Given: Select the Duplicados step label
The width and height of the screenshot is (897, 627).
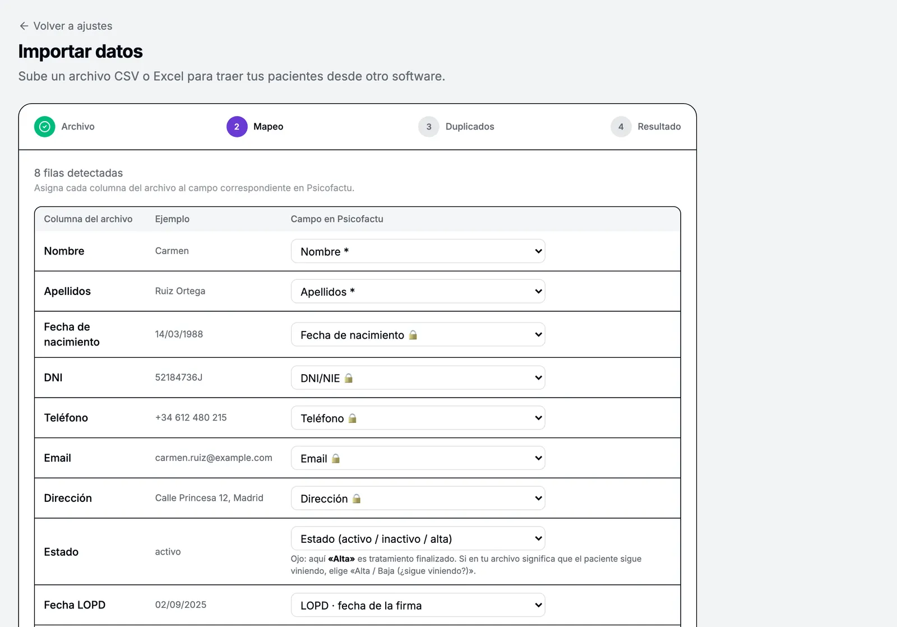Looking at the screenshot, I should click(x=470, y=127).
